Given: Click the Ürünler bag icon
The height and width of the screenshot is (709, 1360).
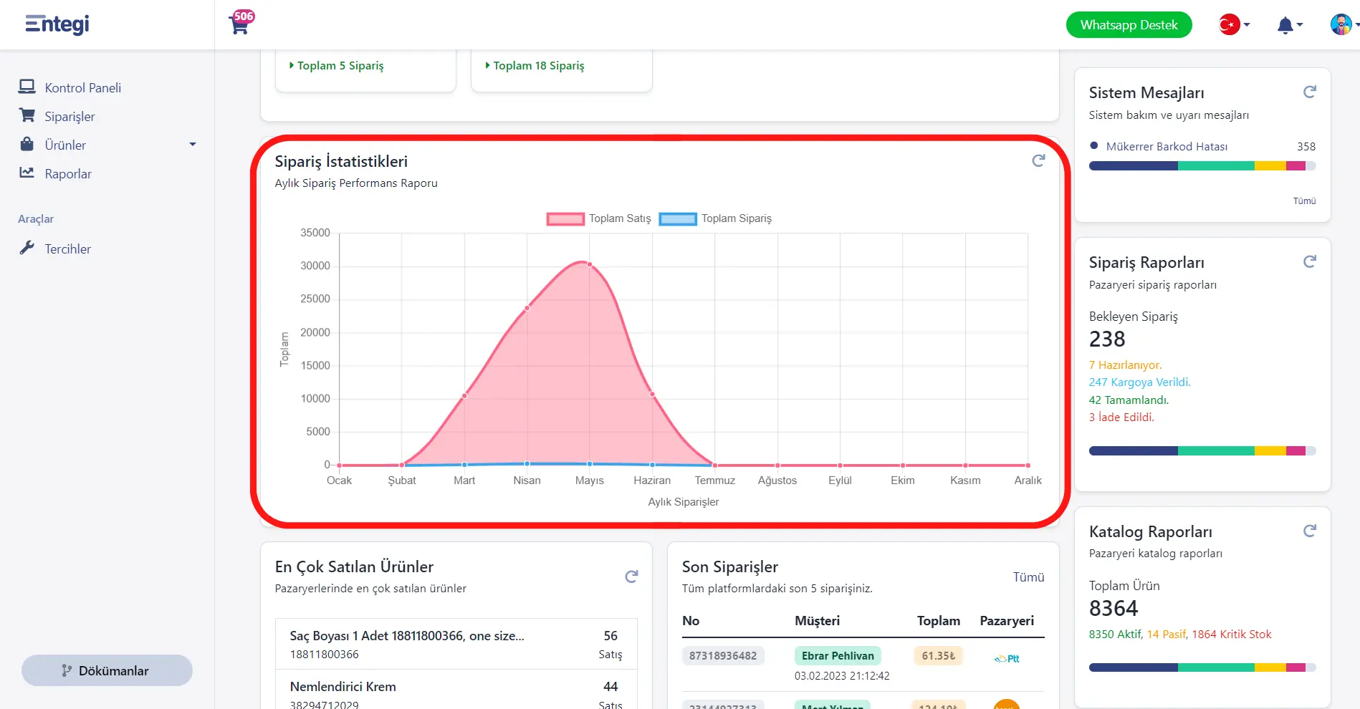Looking at the screenshot, I should coord(27,144).
